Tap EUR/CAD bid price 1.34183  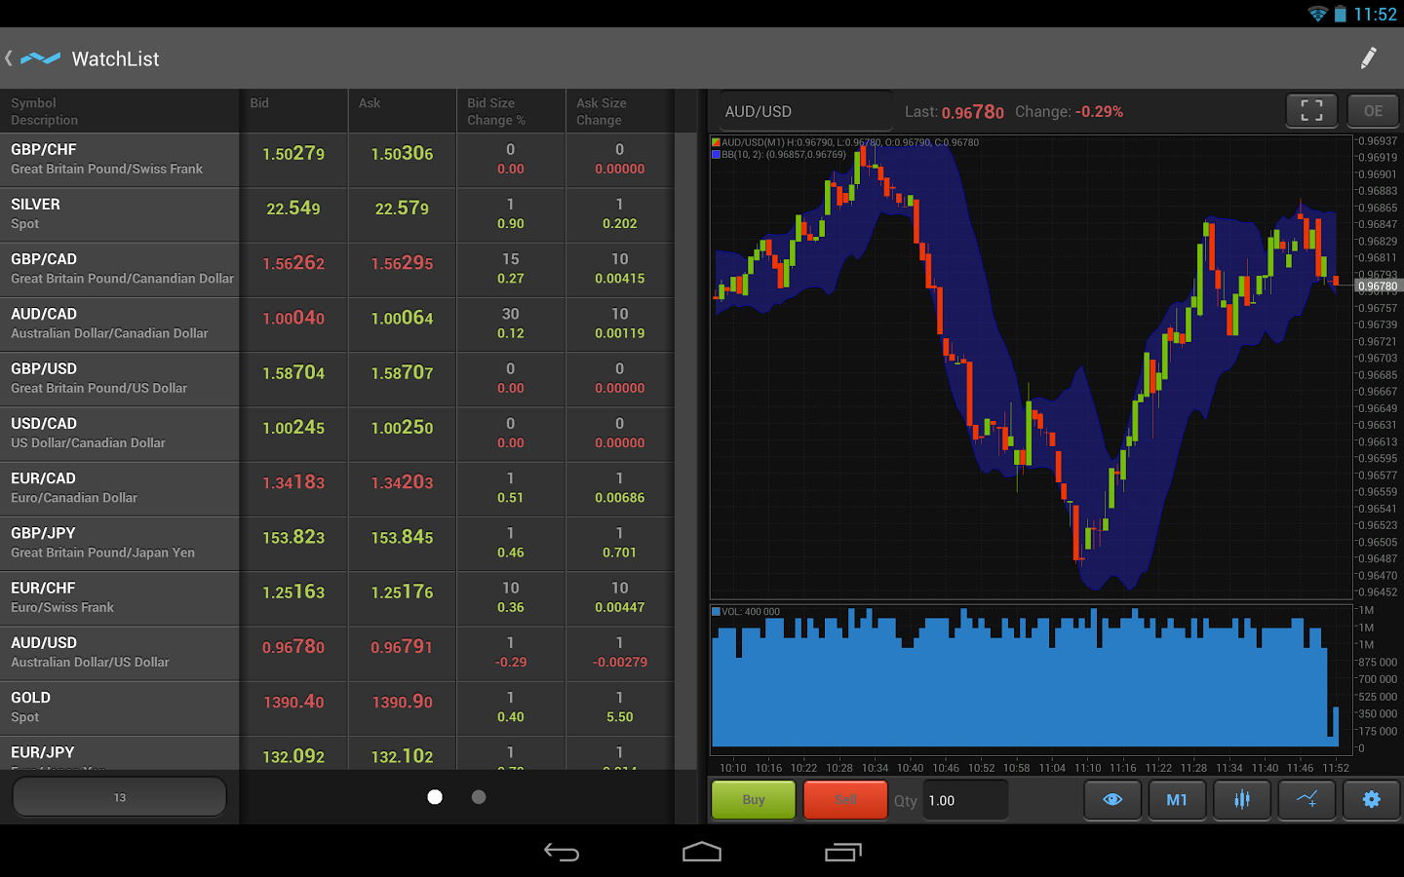293,482
